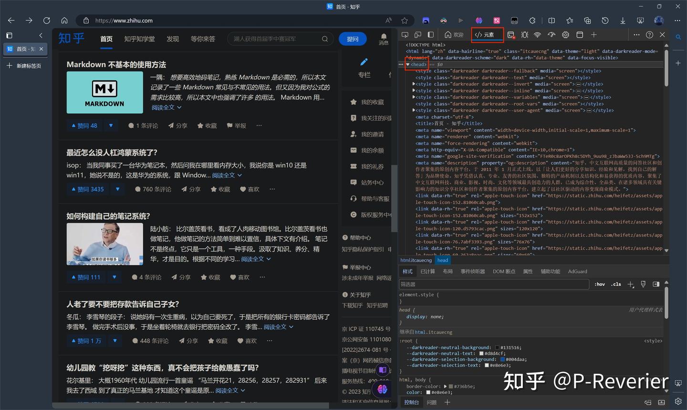687x410 pixels.
Task: Expand the darkreader--invert style node
Action: 414,84
